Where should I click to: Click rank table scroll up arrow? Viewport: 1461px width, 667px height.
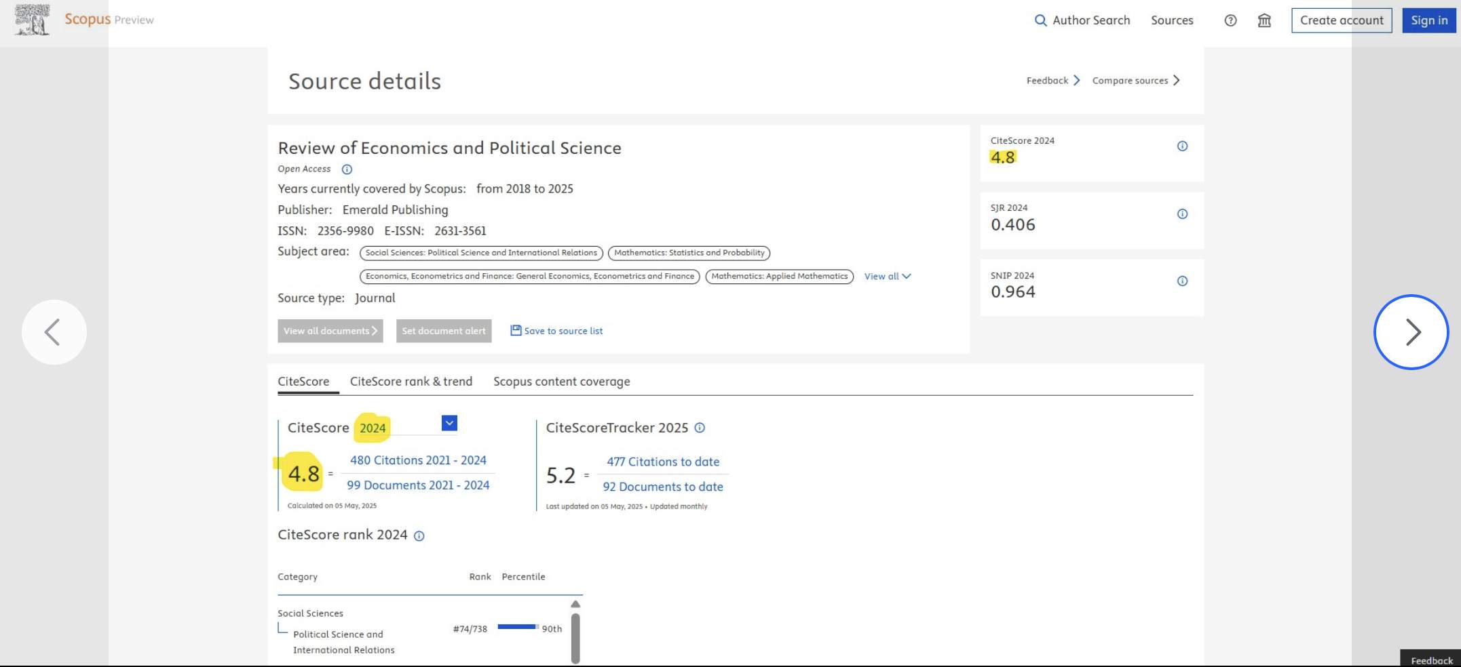pyautogui.click(x=575, y=604)
